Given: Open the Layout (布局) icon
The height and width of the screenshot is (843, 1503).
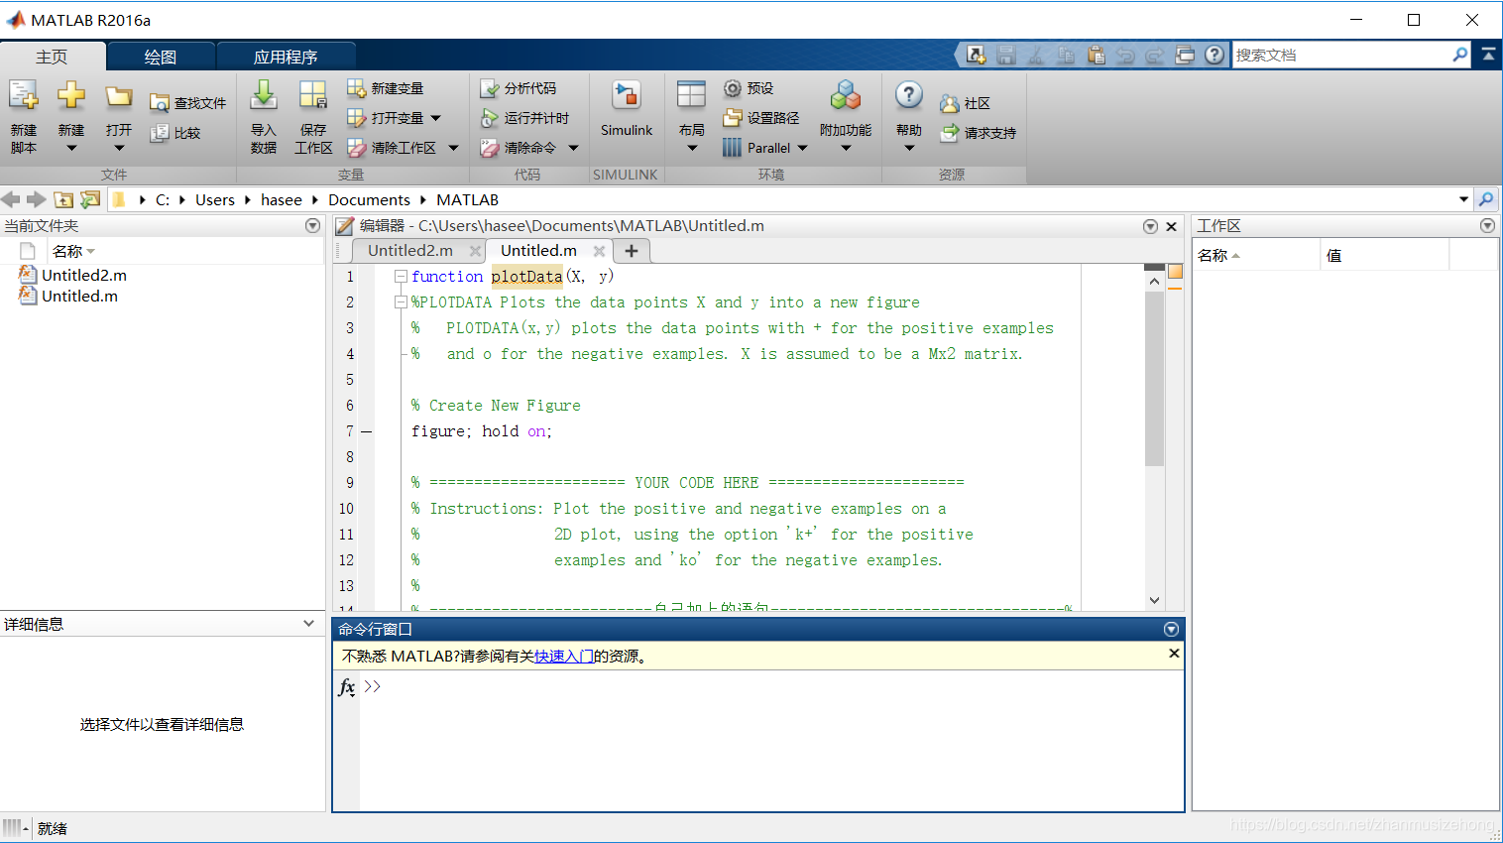Looking at the screenshot, I should (x=692, y=96).
